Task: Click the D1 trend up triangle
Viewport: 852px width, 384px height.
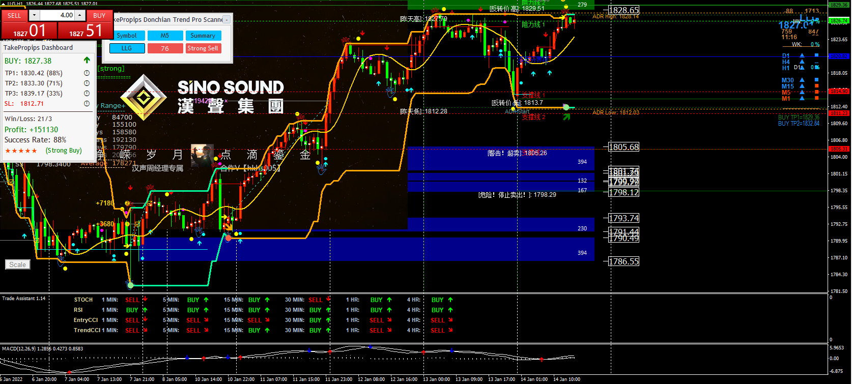Action: 802,55
